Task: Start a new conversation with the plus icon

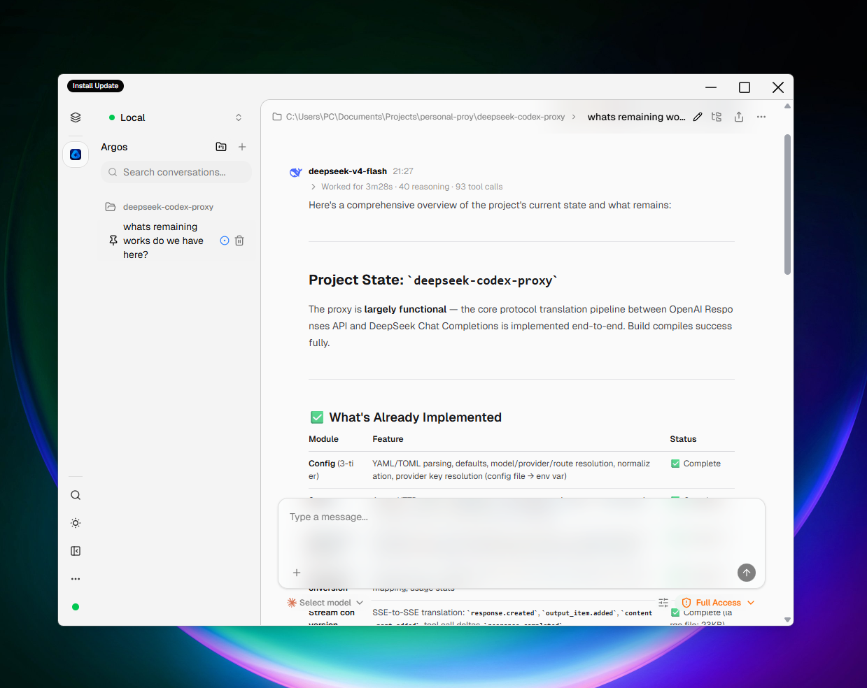Action: 242,147
